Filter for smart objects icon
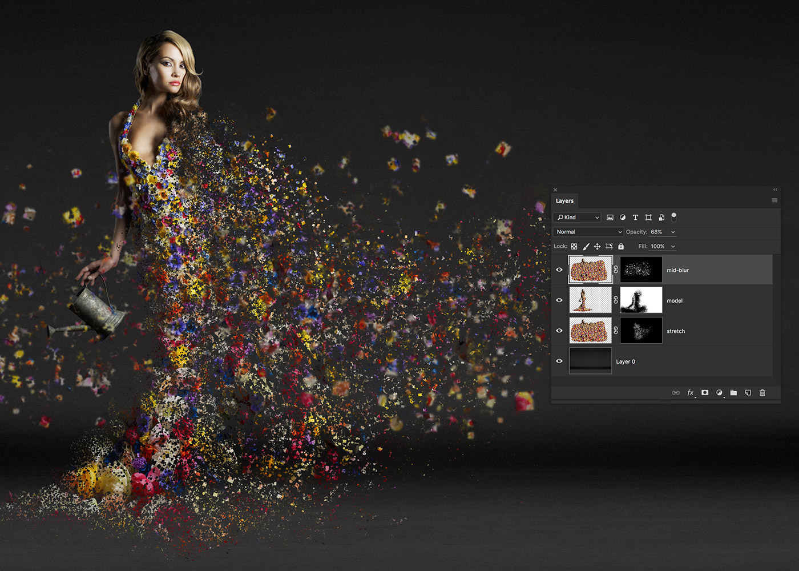Screen dimensions: 799x571 pyautogui.click(x=661, y=218)
